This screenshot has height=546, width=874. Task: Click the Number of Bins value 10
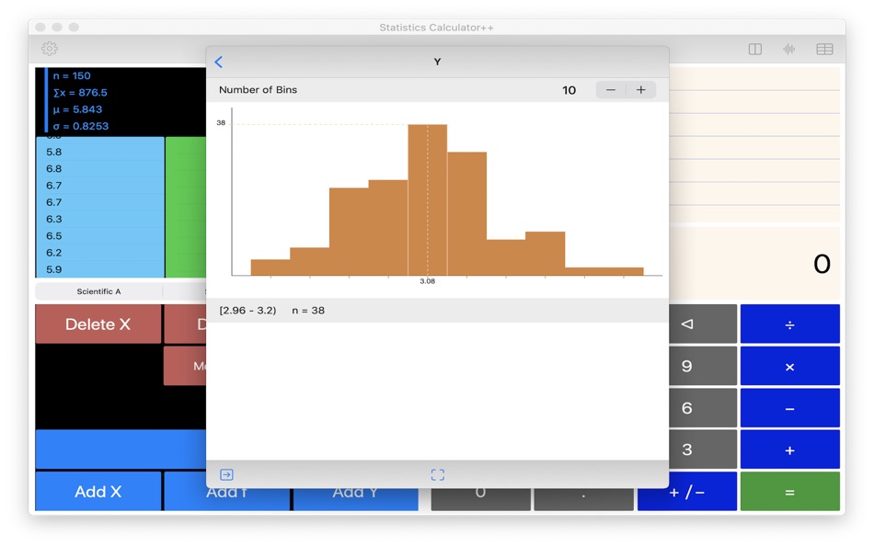pos(569,90)
